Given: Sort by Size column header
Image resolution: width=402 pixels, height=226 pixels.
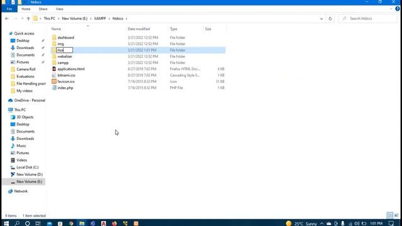Looking at the screenshot, I should [208, 29].
